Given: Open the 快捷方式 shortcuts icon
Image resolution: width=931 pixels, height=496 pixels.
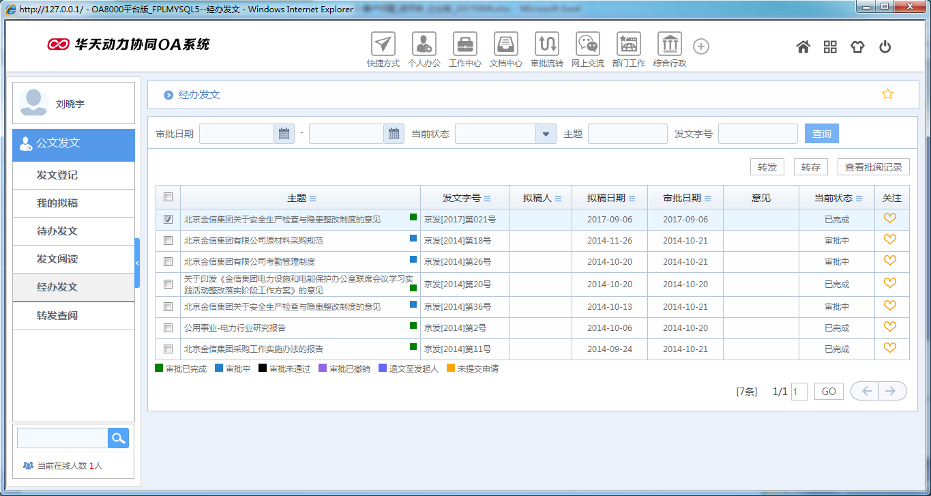Looking at the screenshot, I should point(382,45).
